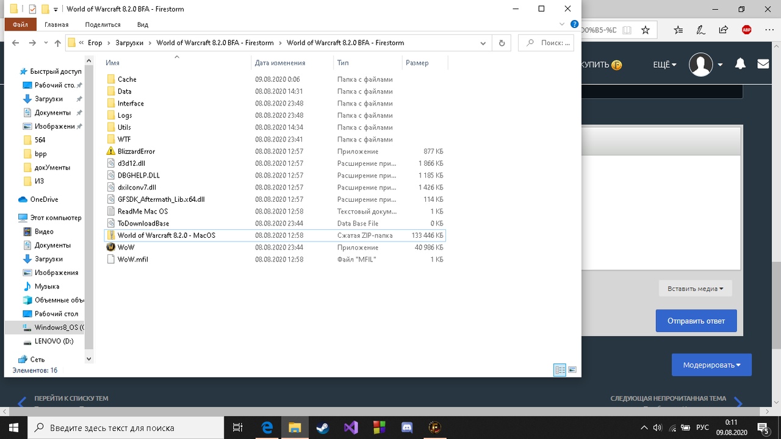Select the ToDownloadBase file
Image resolution: width=781 pixels, height=439 pixels.
143,223
